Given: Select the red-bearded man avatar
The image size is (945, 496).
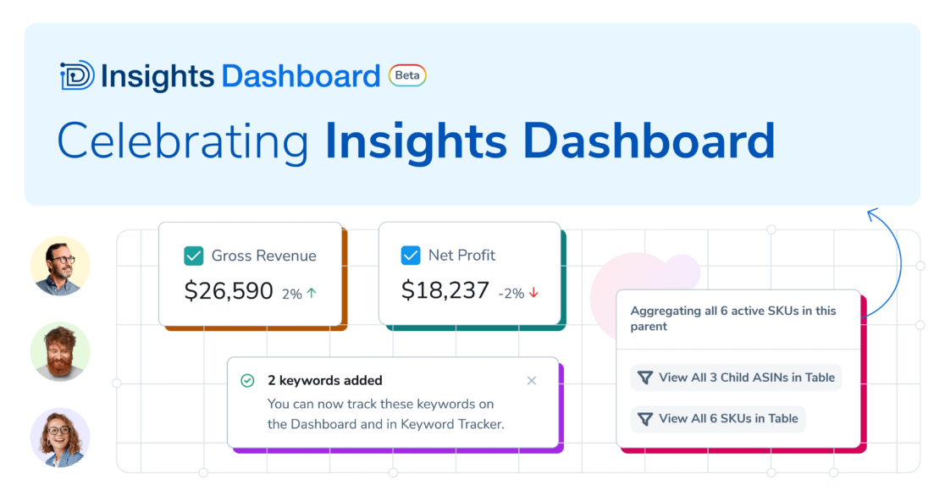Looking at the screenshot, I should tap(60, 351).
